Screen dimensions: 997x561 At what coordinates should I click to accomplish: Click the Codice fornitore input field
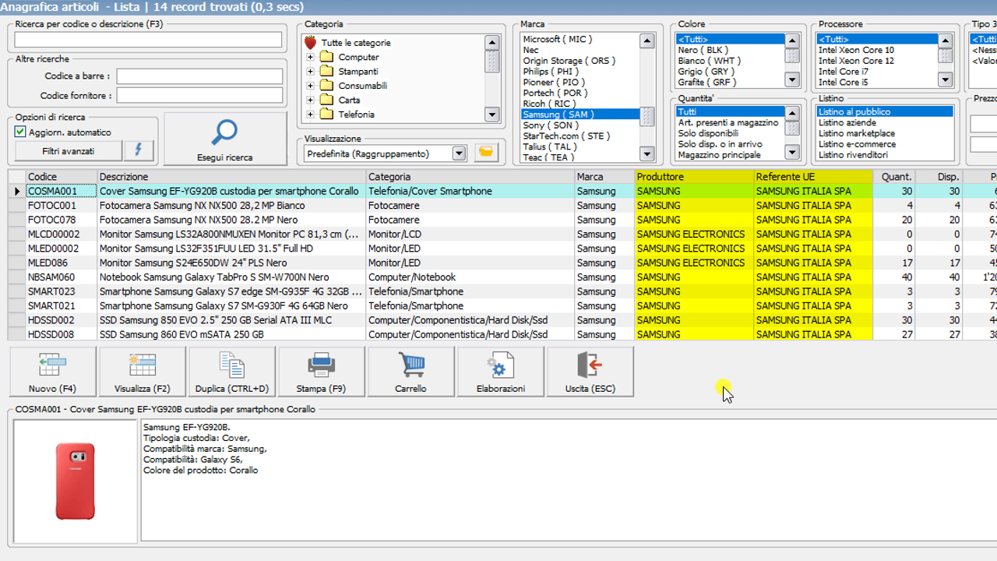[199, 95]
